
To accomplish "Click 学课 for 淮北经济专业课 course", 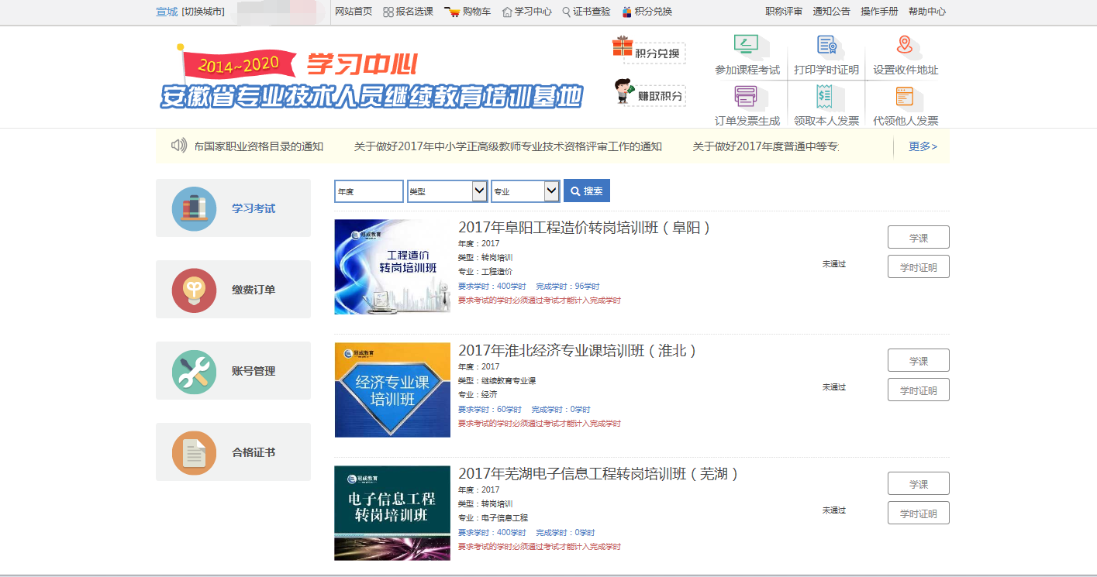I will coord(919,361).
